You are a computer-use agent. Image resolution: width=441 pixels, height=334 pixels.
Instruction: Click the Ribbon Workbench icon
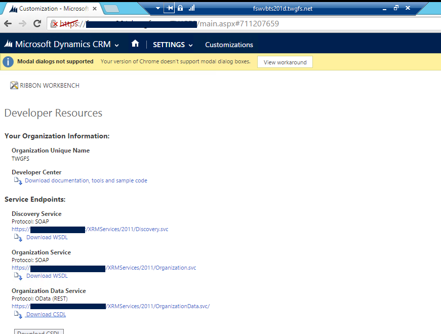tap(14, 85)
